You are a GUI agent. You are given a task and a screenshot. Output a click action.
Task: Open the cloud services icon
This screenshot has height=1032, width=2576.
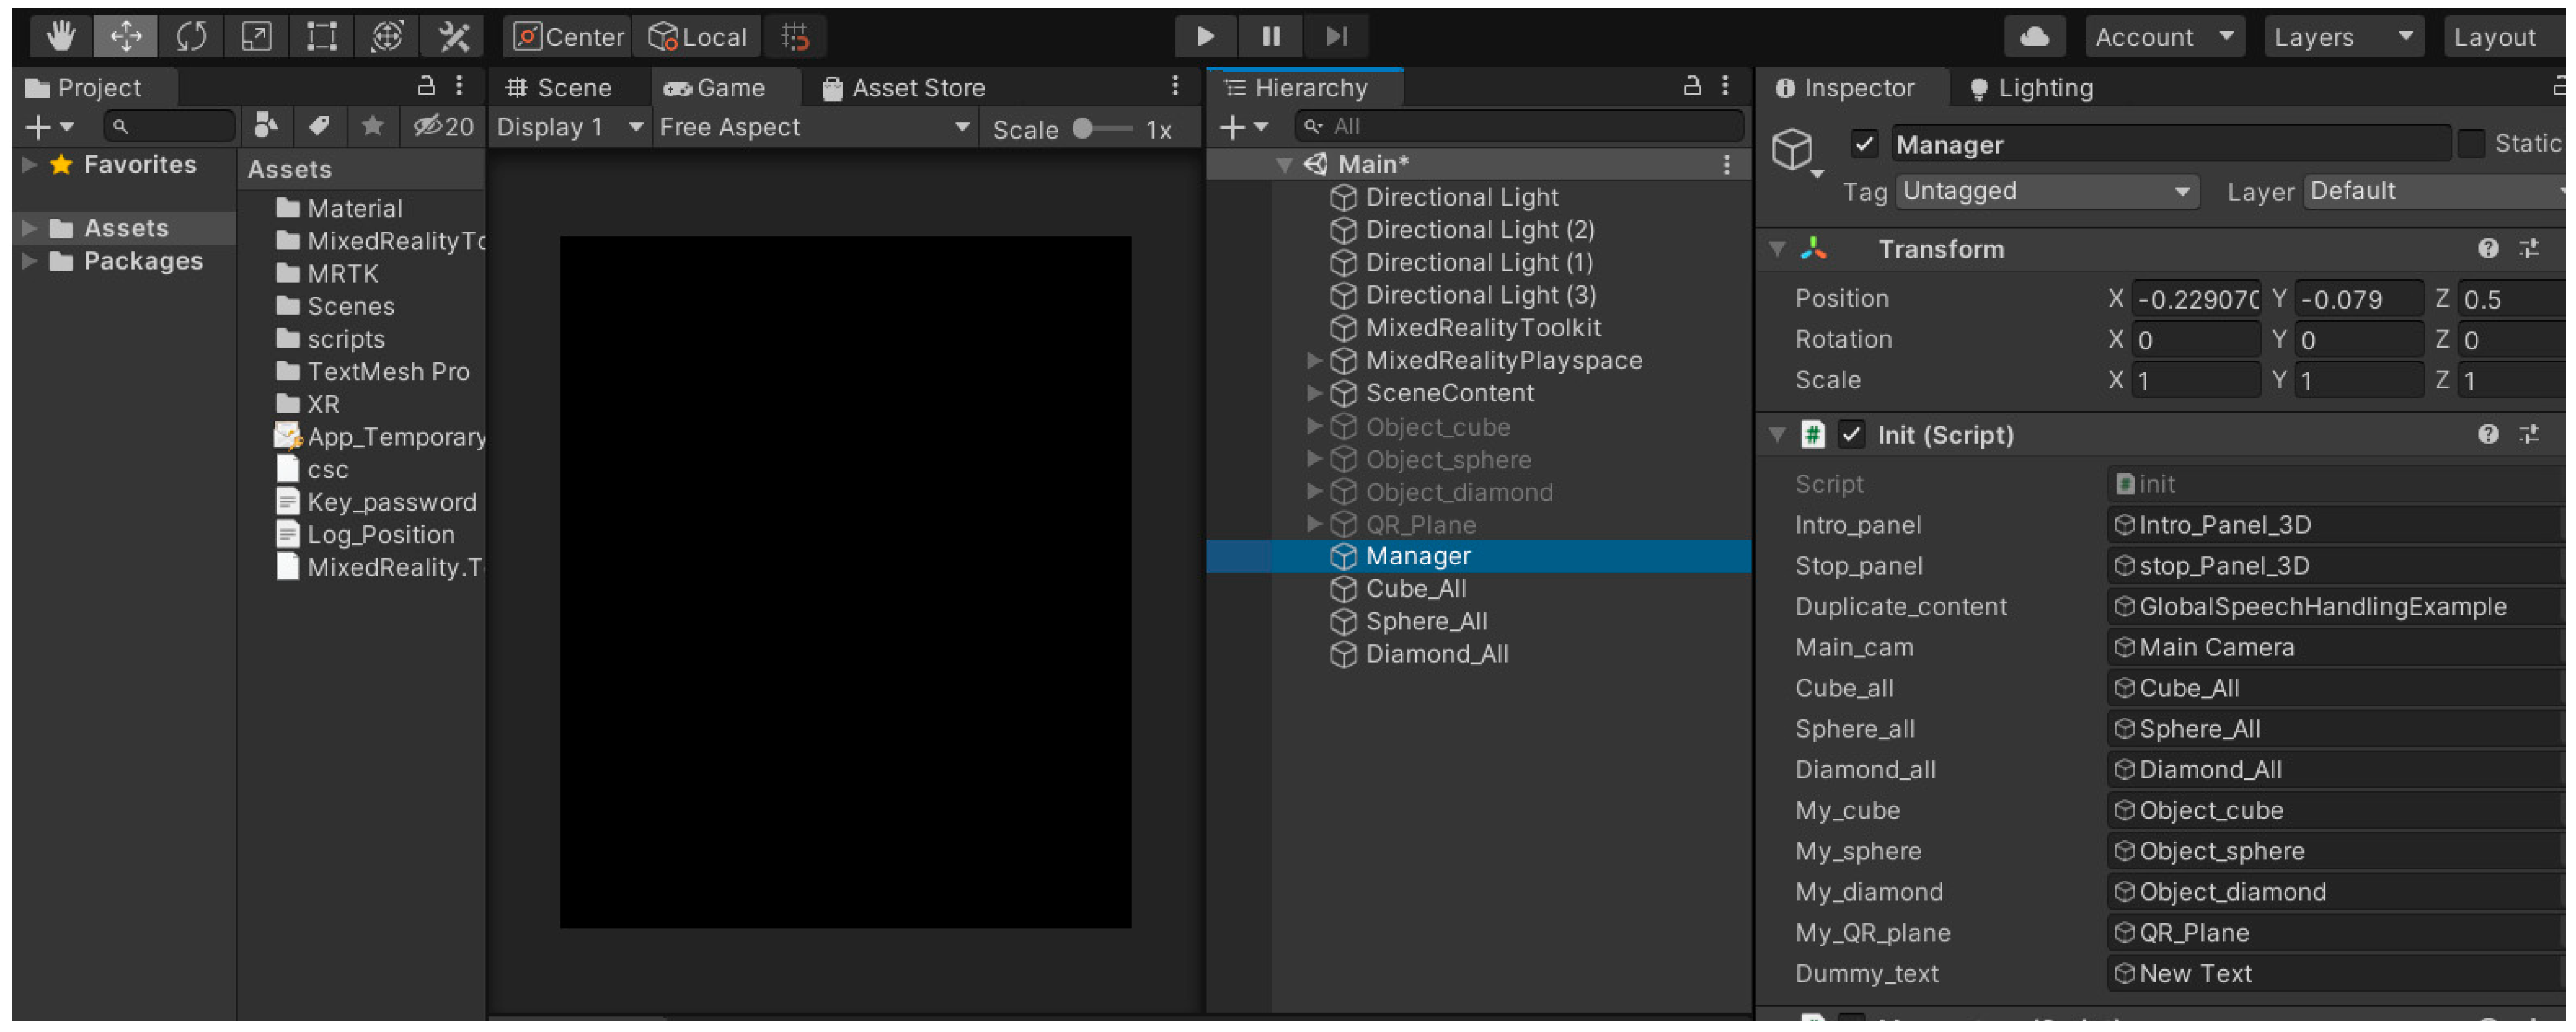click(2034, 37)
